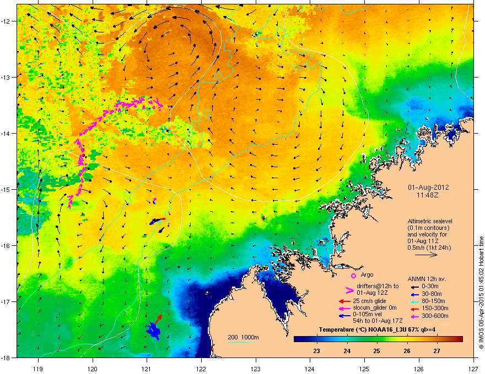Click the black 0-30m ANMN legend arrow
This screenshot has width=485, height=374.
coord(414,287)
